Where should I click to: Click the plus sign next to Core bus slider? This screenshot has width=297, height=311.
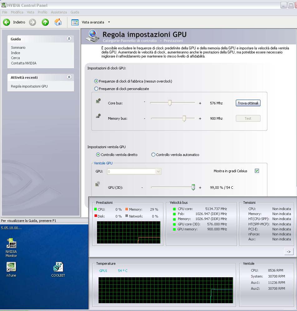click(x=200, y=103)
